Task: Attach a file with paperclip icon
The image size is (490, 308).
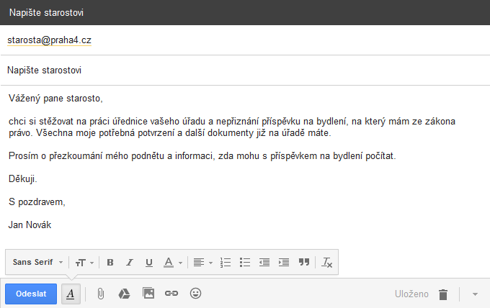Action: click(101, 294)
